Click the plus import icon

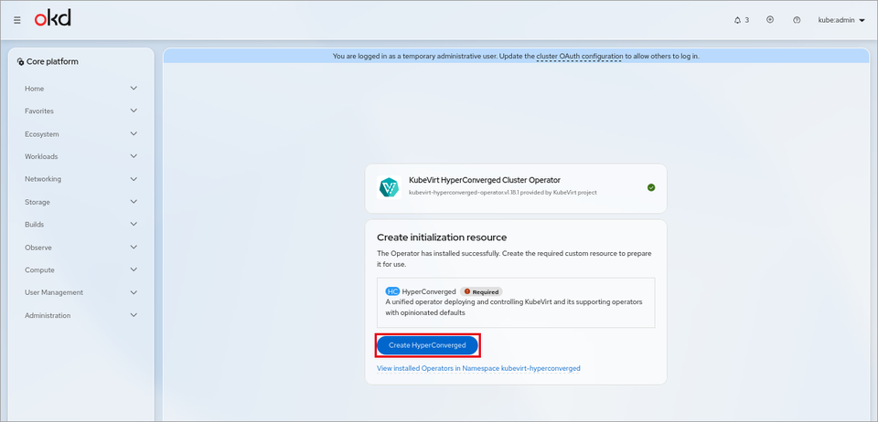(x=770, y=19)
